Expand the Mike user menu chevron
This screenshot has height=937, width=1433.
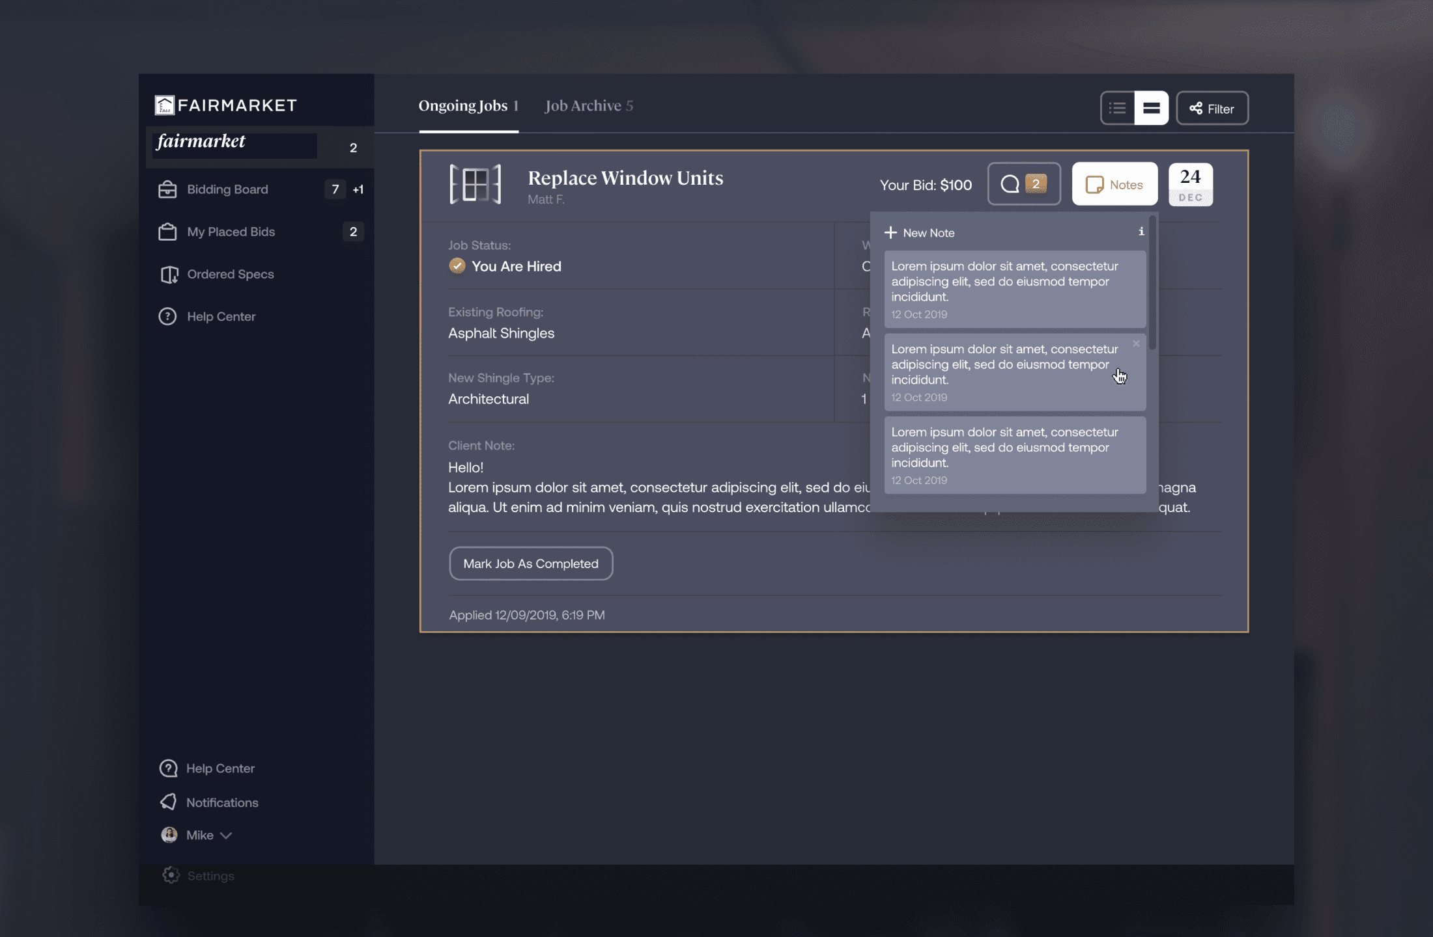[226, 835]
